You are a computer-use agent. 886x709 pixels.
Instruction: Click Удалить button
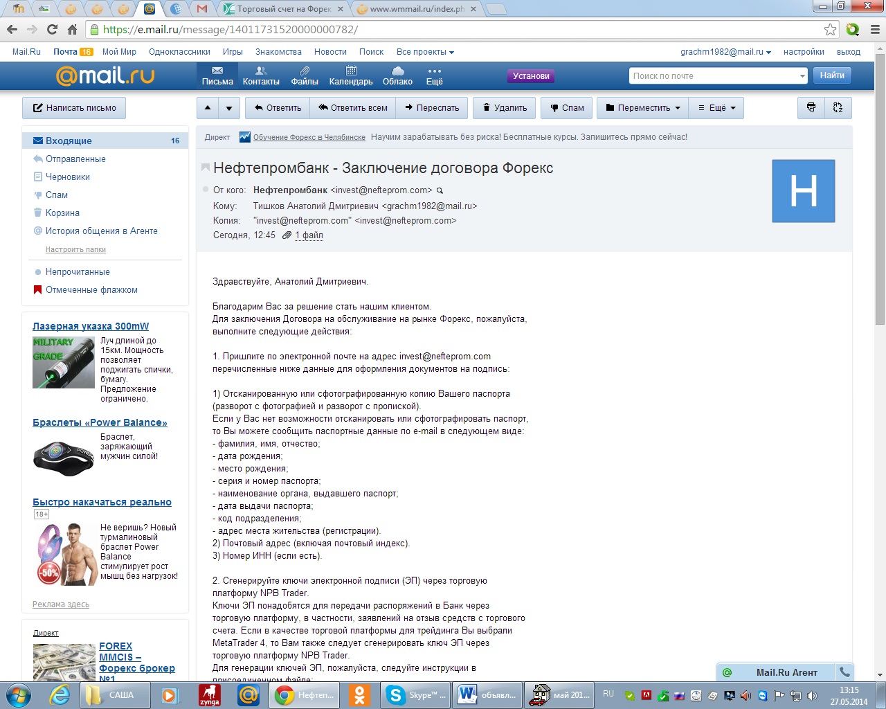[505, 108]
